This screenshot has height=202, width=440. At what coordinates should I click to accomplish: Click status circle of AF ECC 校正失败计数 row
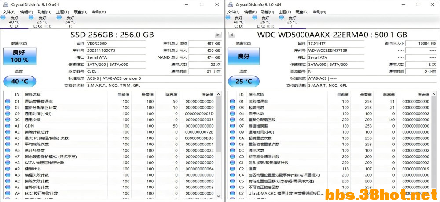pos(7,193)
